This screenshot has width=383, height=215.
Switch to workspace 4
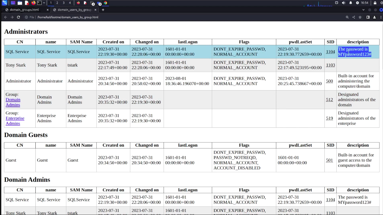click(70, 3)
